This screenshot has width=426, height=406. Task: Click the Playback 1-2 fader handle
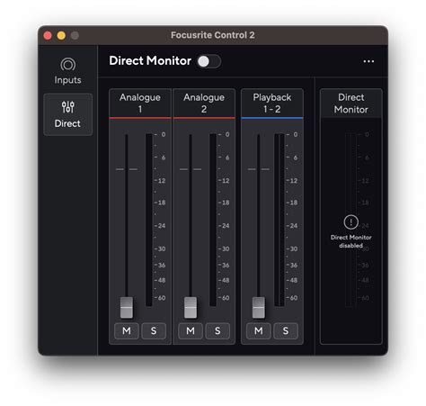259,308
